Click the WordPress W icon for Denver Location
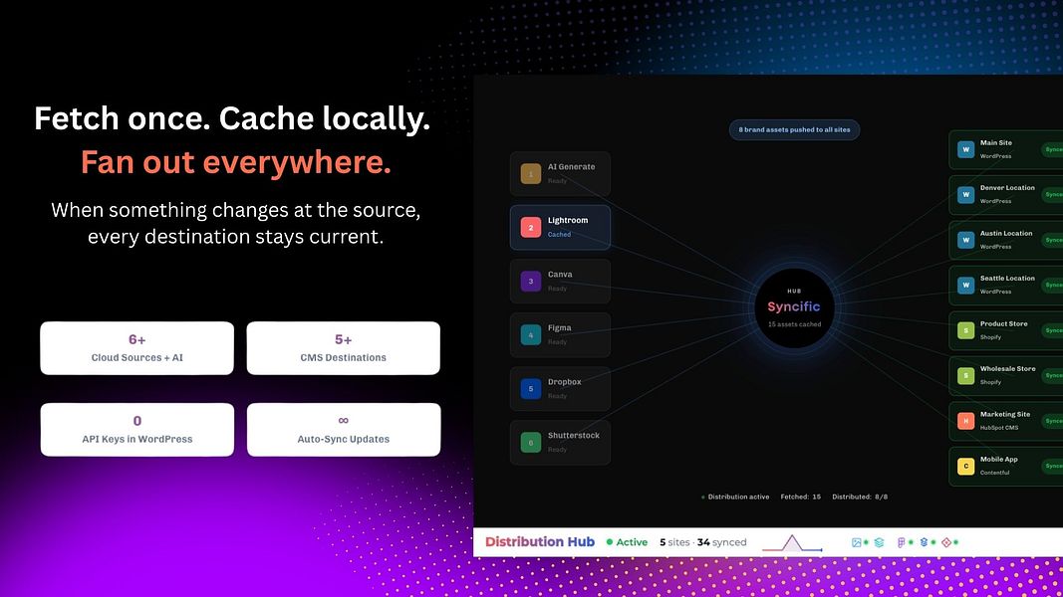 click(x=965, y=195)
